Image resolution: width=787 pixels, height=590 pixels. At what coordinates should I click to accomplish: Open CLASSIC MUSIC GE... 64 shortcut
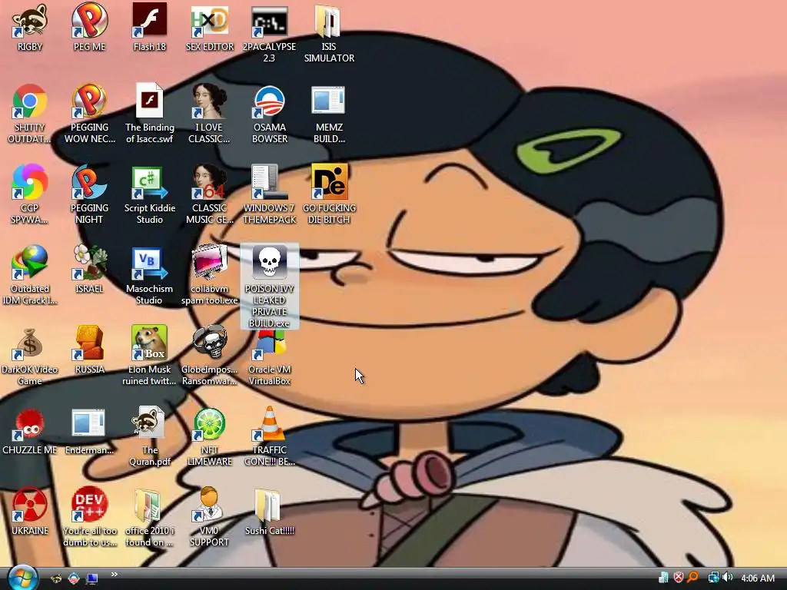tap(210, 182)
